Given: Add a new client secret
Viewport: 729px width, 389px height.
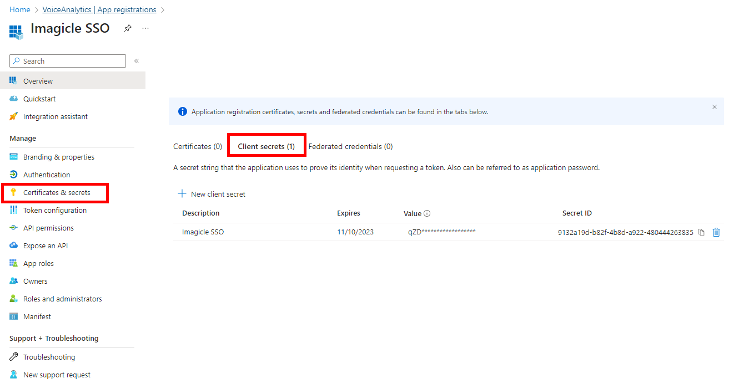Looking at the screenshot, I should [212, 194].
